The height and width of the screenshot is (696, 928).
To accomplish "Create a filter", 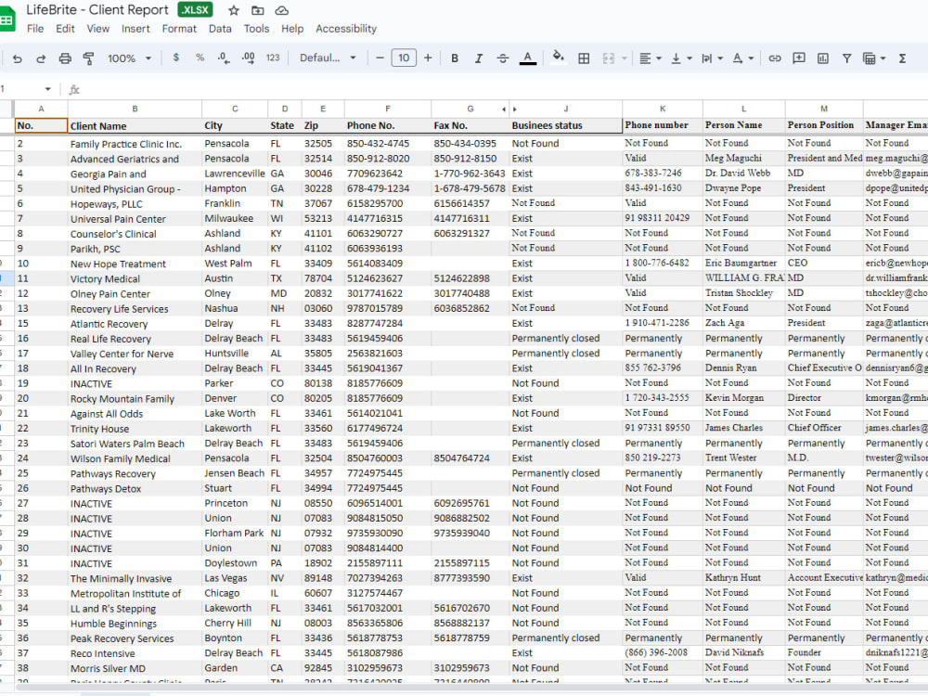I will click(x=846, y=58).
